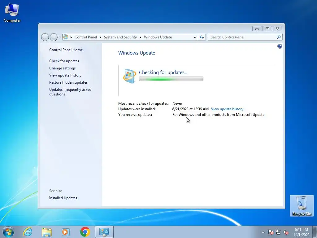Viewport: 317px width, 238px height.
Task: Click the 8/21/2023 at 12:36 AM text
Action: tap(190, 109)
